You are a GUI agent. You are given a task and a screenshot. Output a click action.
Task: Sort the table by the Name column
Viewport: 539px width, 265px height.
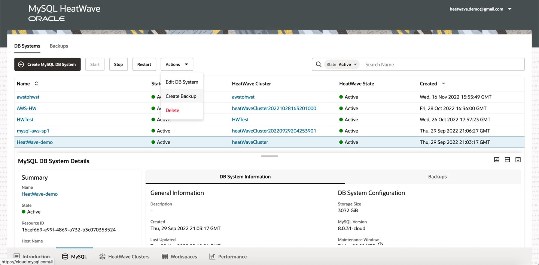[x=36, y=83]
